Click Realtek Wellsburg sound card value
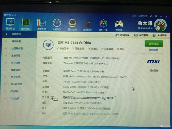This screenshot has height=129, width=172. (87, 108)
